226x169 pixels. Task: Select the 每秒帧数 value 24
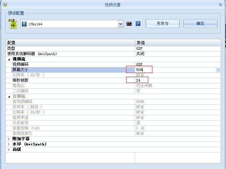coord(138,80)
